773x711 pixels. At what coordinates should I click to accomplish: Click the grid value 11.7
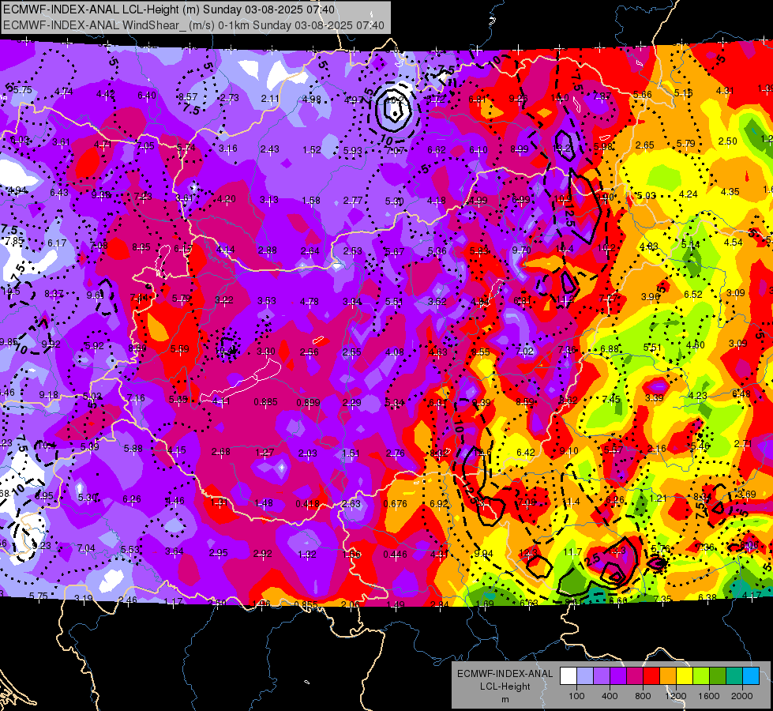click(573, 552)
